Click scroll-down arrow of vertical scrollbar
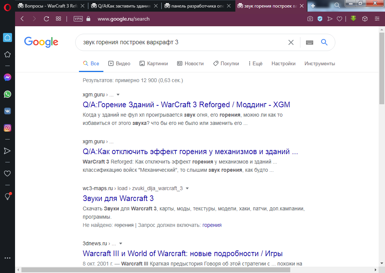This screenshot has width=385, height=273. pos(382,264)
